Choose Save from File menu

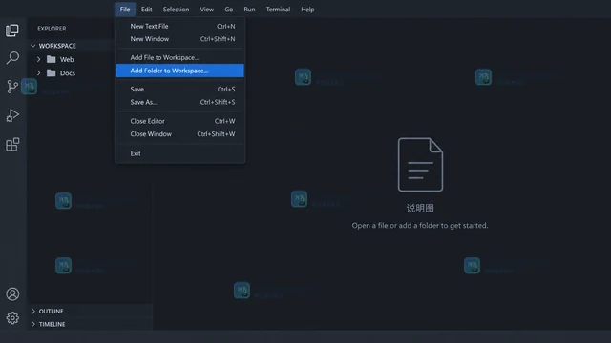pos(180,89)
